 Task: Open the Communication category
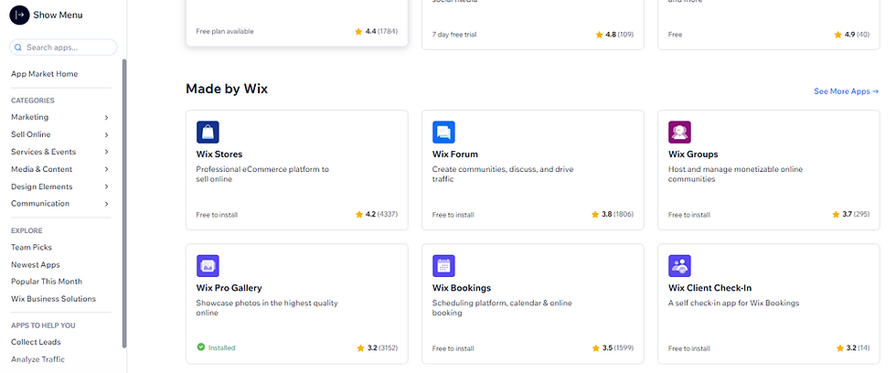(x=40, y=203)
